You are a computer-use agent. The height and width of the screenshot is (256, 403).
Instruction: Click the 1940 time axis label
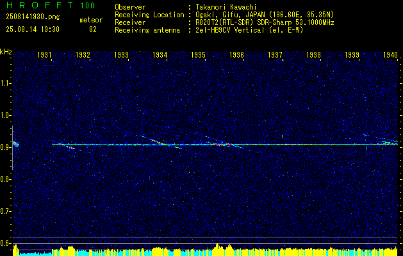(390, 54)
